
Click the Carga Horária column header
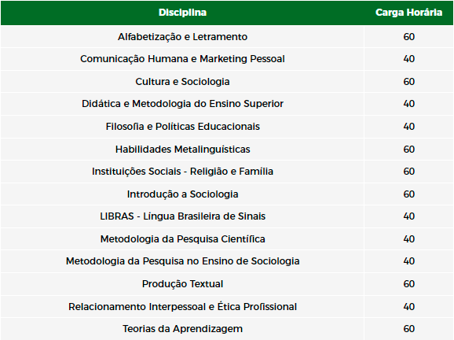(x=408, y=13)
